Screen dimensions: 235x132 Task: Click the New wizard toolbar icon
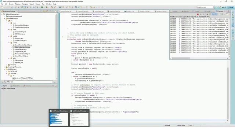click(x=2, y=7)
